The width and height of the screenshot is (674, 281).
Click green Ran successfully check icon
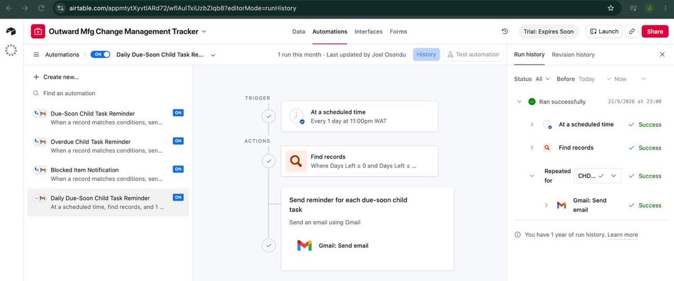[532, 102]
